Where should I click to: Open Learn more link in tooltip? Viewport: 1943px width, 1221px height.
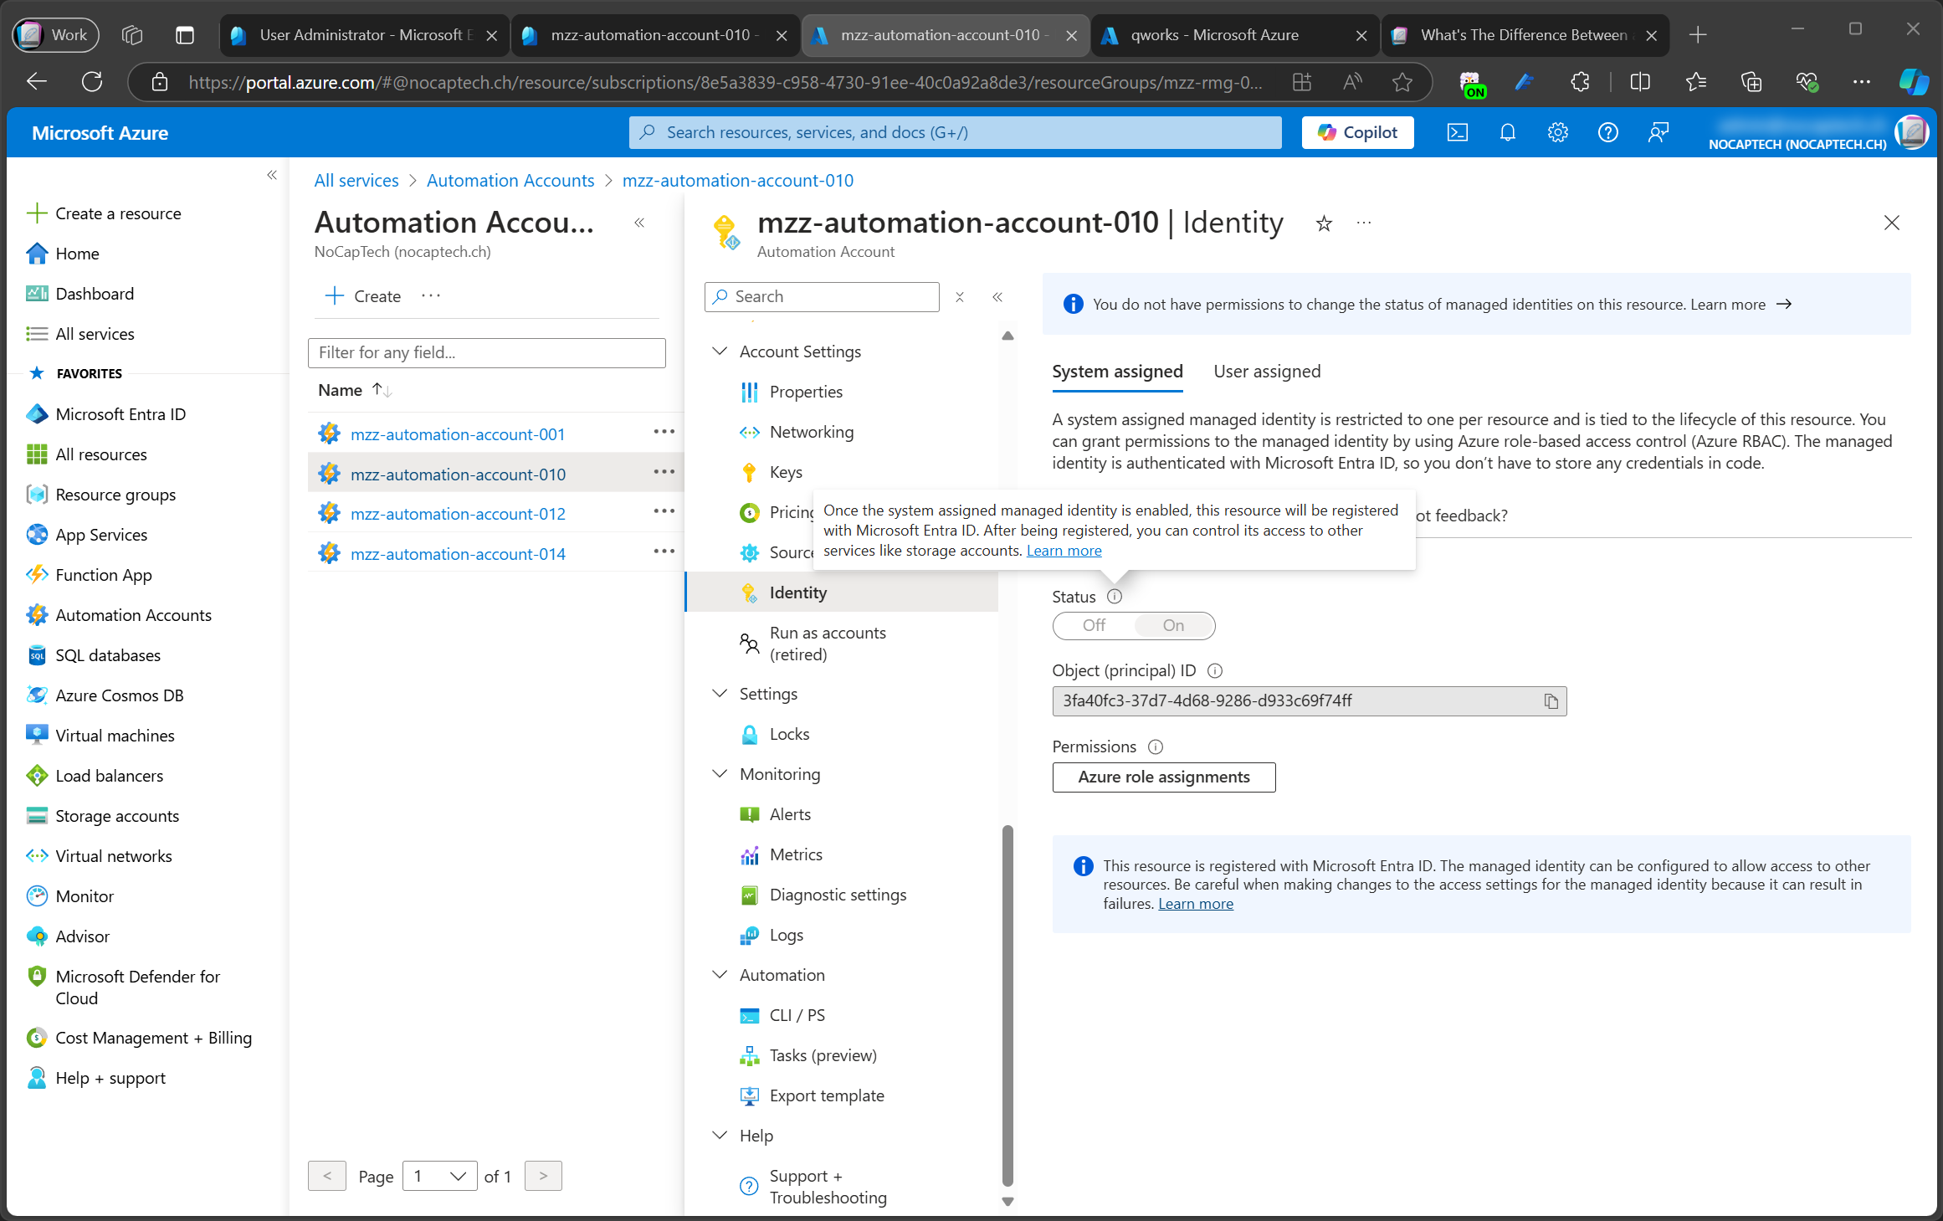(x=1064, y=551)
